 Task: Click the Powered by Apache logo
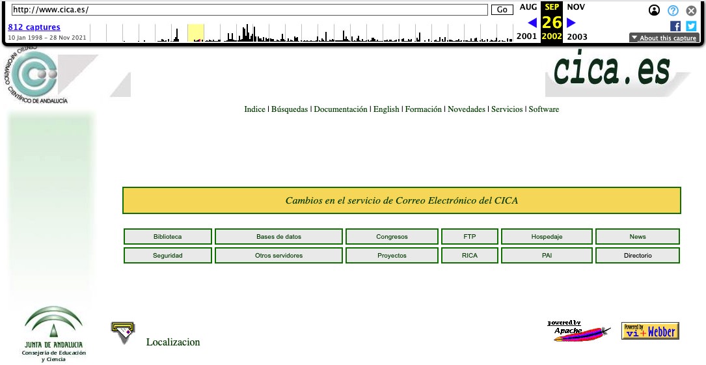(x=578, y=331)
